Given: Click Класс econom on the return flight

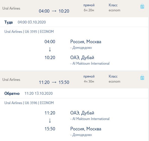Looking at the screenshot, I should click(114, 79).
